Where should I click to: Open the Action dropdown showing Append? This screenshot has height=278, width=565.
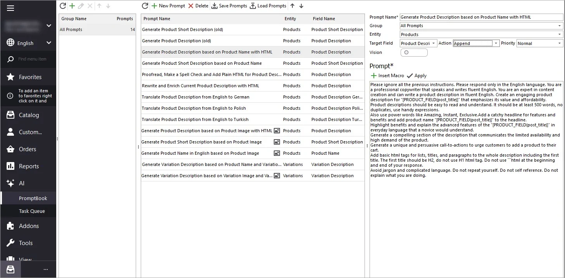coord(496,43)
